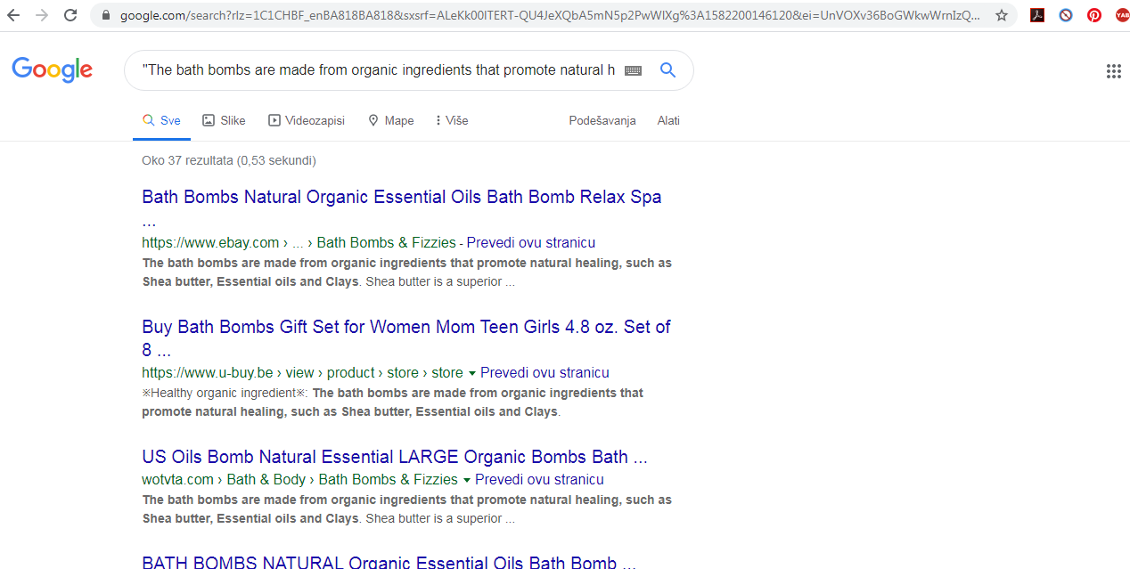Click the wotvta.com › Bath & Body breadcrumb
Viewport: 1130px width, 569px height.
[224, 479]
